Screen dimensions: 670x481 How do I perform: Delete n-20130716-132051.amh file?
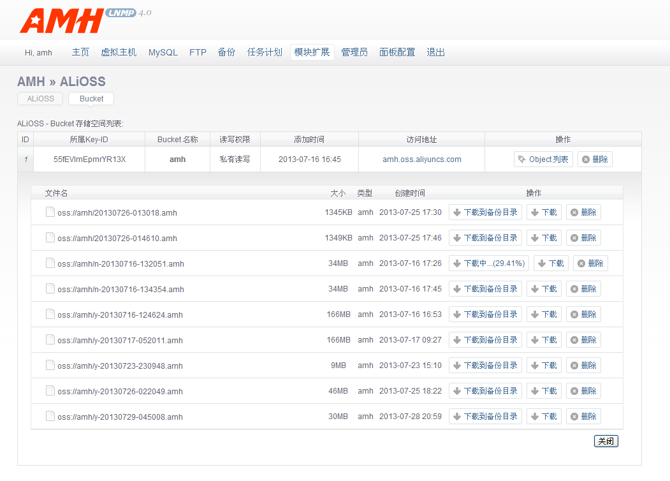coord(590,263)
